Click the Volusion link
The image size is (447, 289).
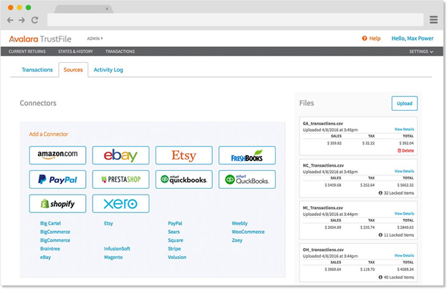177,257
